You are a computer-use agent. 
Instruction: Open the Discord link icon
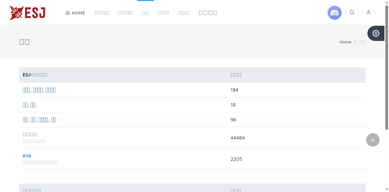tap(335, 12)
